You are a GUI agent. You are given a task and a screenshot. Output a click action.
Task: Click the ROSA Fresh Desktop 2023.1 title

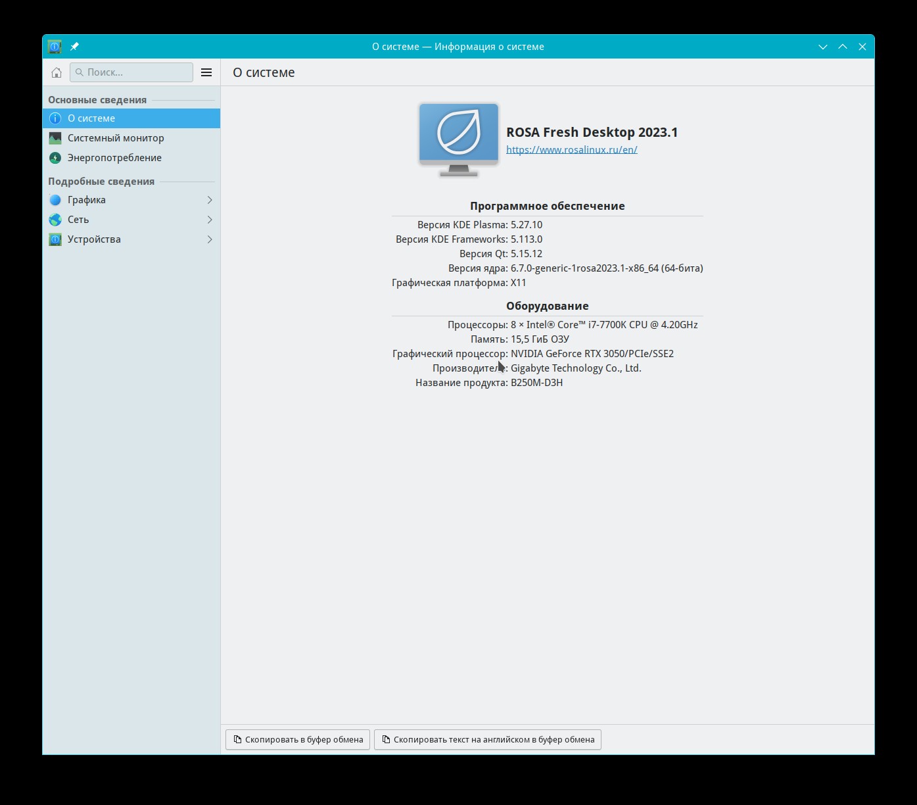coord(592,132)
